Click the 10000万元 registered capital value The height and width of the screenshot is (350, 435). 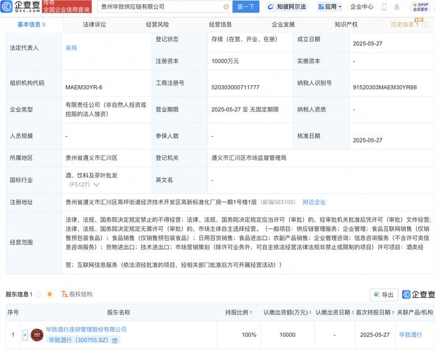coord(225,61)
